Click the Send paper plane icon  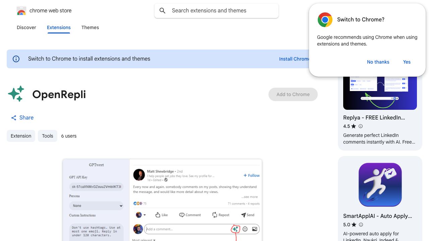(x=243, y=215)
